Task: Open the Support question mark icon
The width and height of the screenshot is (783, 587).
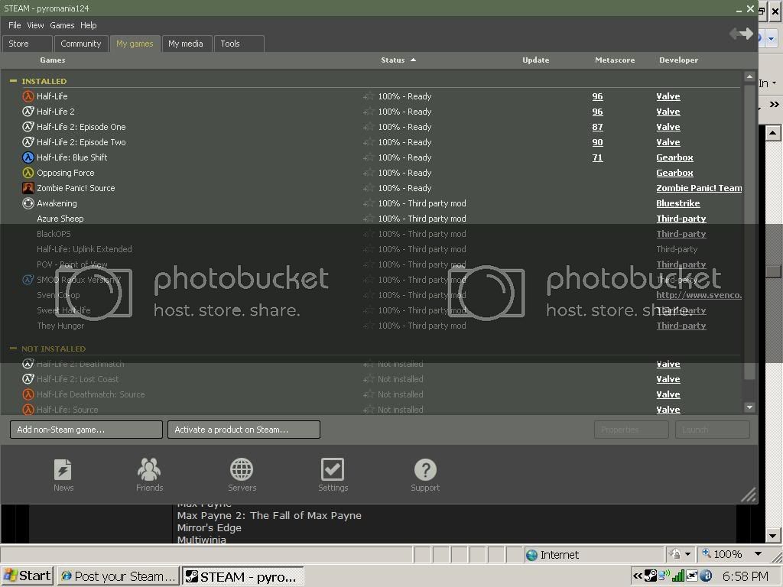Action: pos(425,469)
